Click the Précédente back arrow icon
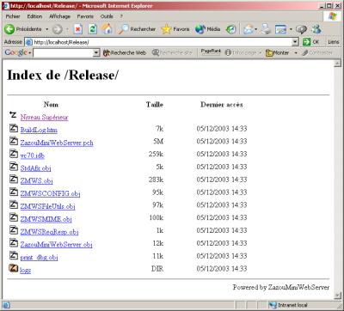 tap(9, 29)
